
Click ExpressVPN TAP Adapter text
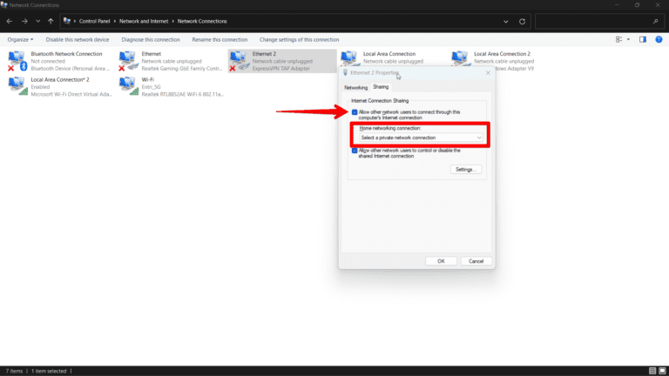tap(281, 68)
